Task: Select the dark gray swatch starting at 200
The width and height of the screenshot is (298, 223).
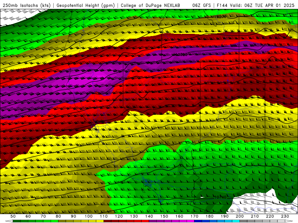Action: click(244, 221)
